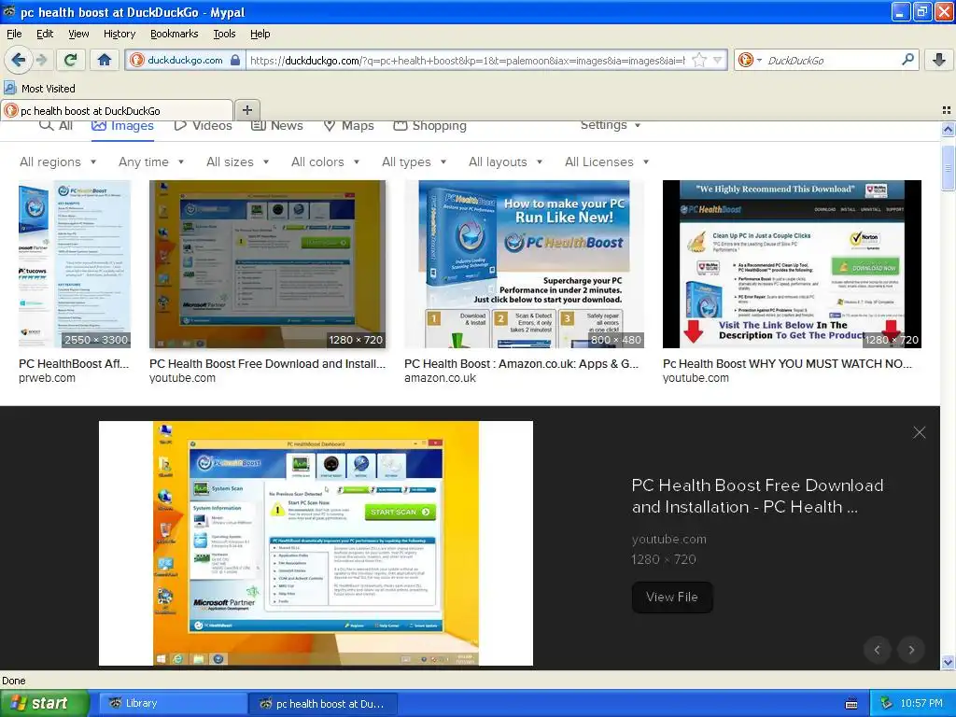Image resolution: width=956 pixels, height=717 pixels.
Task: Choose search engine via DuckDuckGo icon dropdown
Action: 750,60
